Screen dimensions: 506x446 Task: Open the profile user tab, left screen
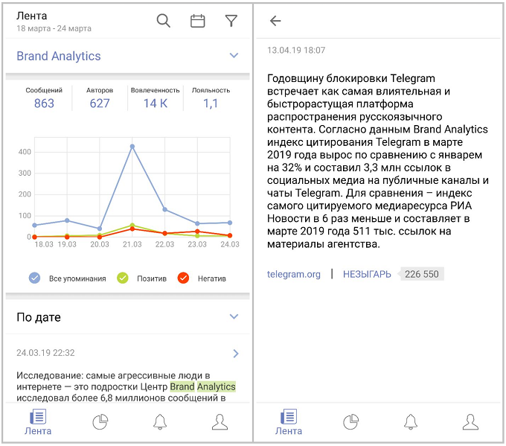point(220,421)
